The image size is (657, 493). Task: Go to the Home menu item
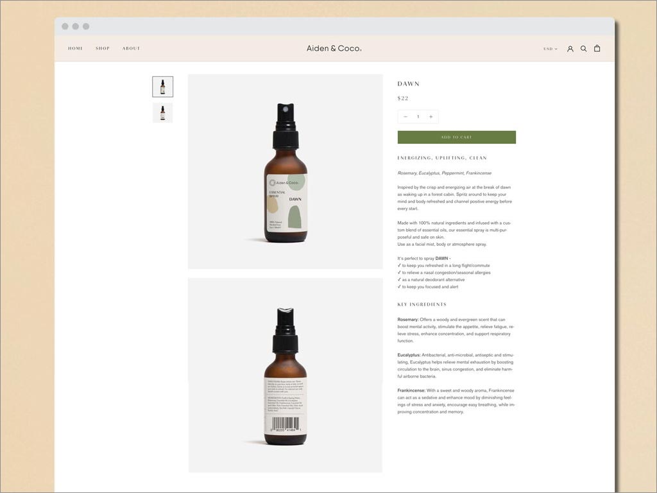coord(76,49)
